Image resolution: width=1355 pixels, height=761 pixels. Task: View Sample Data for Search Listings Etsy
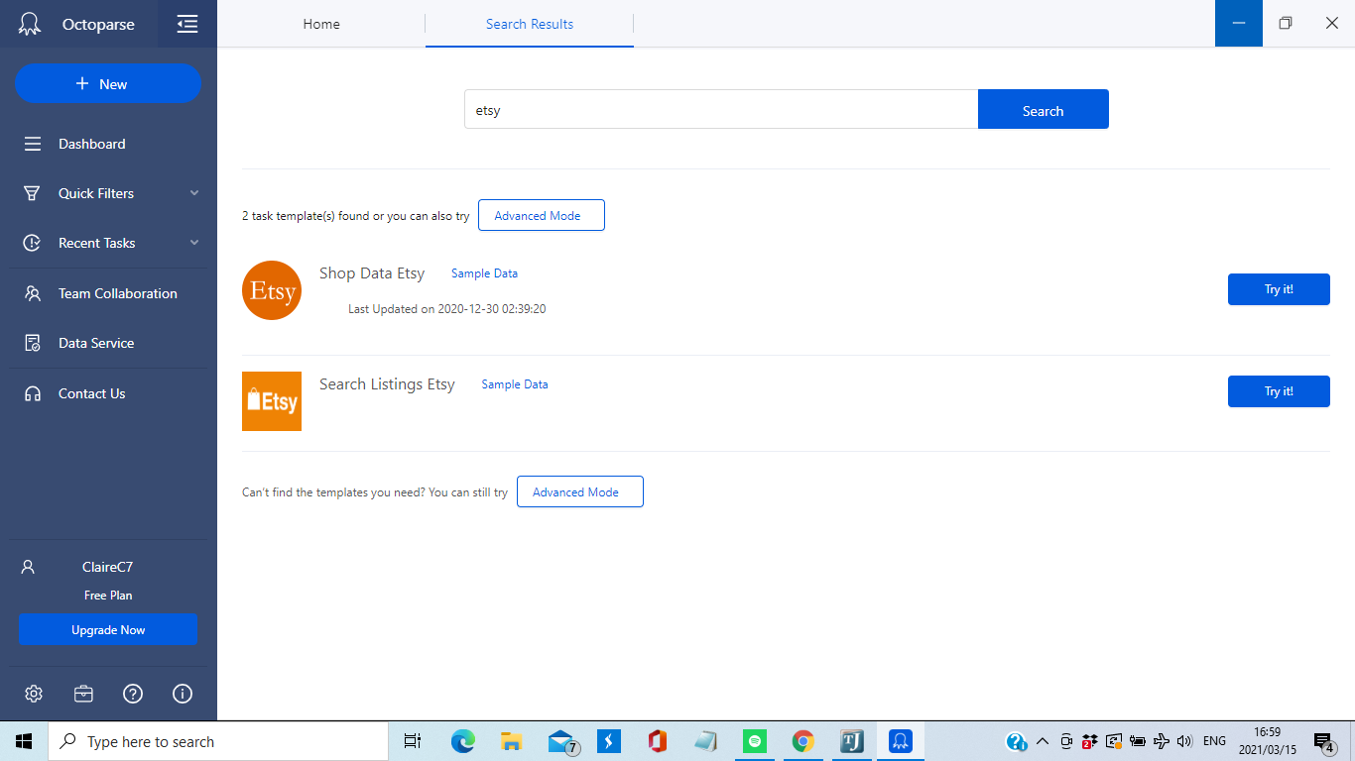pos(515,384)
